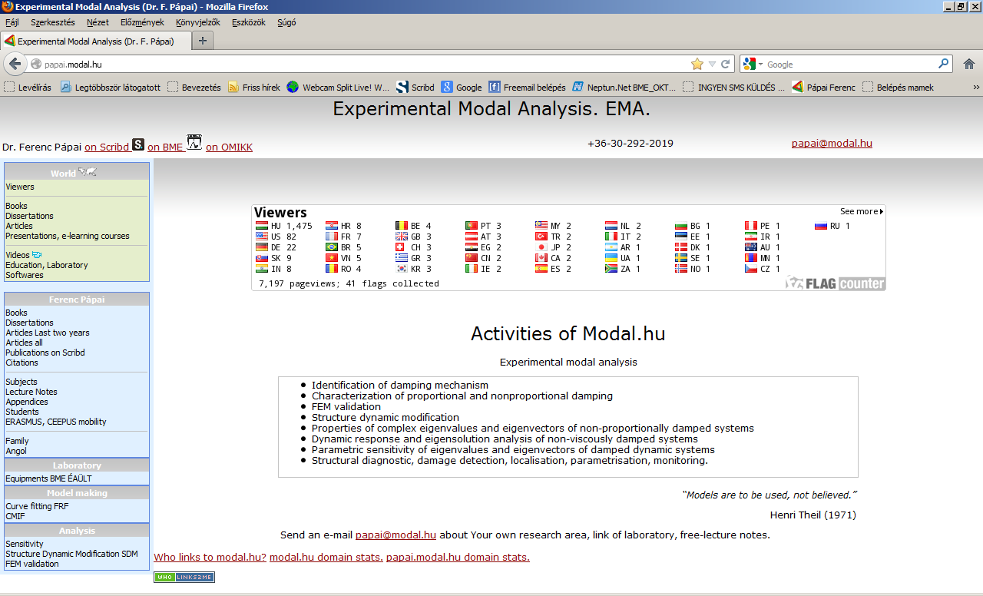
Task: Follow the on Scribd link
Action: (107, 147)
